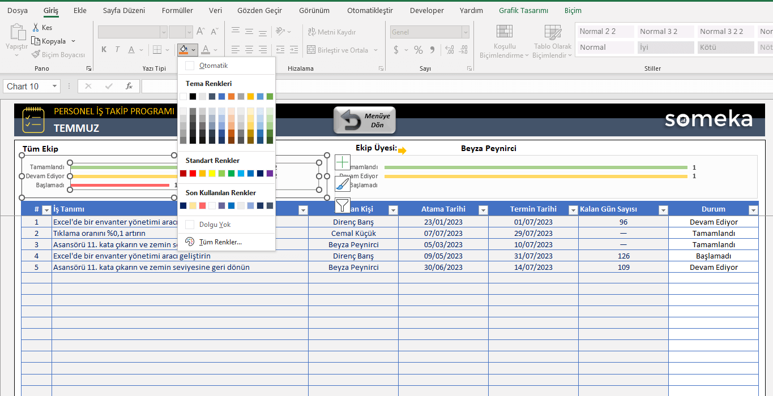773x396 pixels.
Task: Click the Chart 10 name box
Action: pos(26,86)
